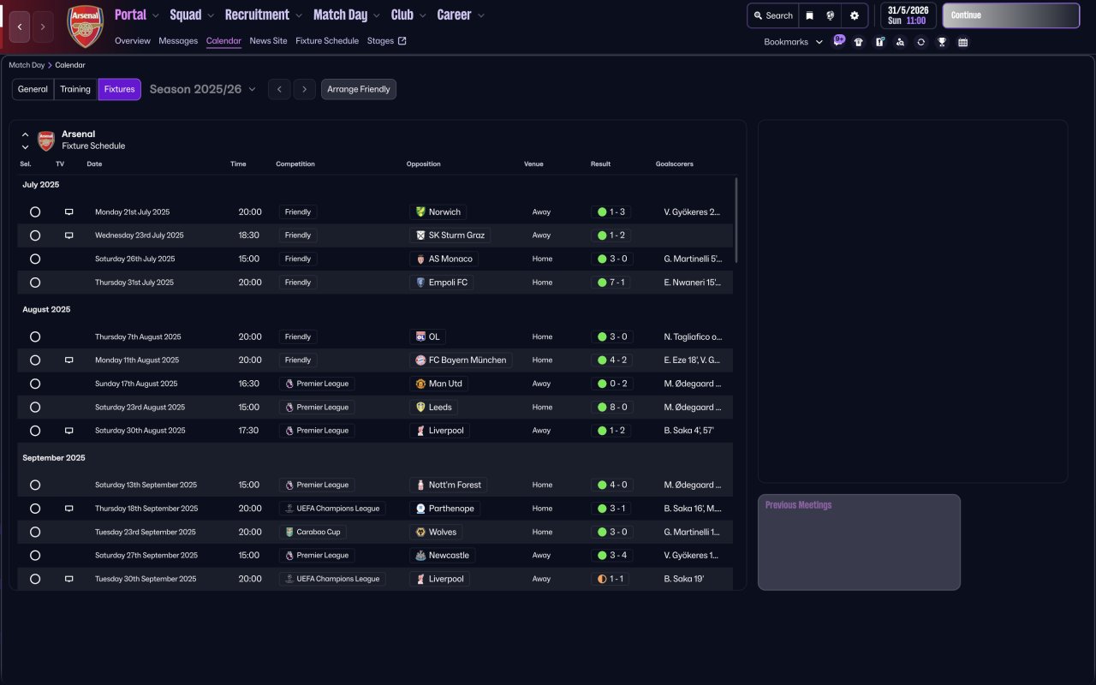The width and height of the screenshot is (1096, 685).
Task: Click the settings gear icon
Action: [854, 15]
